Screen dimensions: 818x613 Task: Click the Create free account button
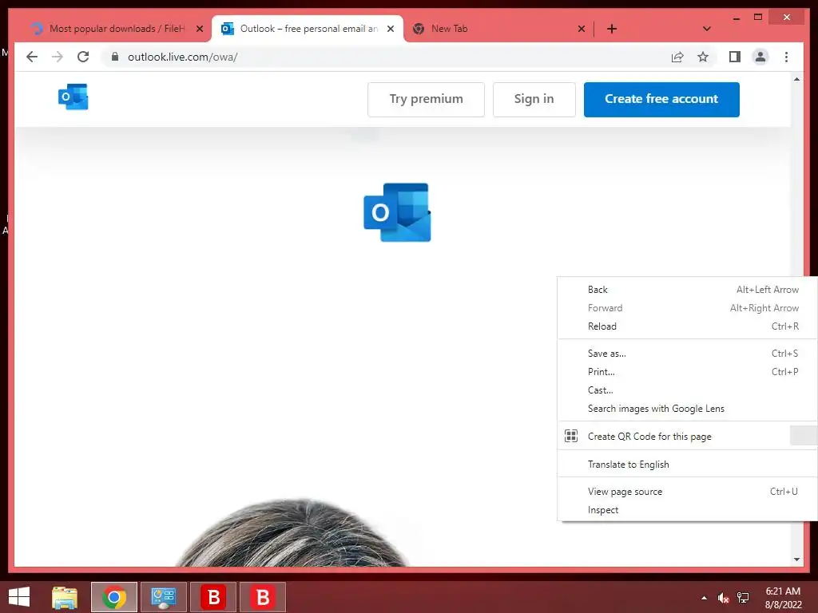(661, 99)
